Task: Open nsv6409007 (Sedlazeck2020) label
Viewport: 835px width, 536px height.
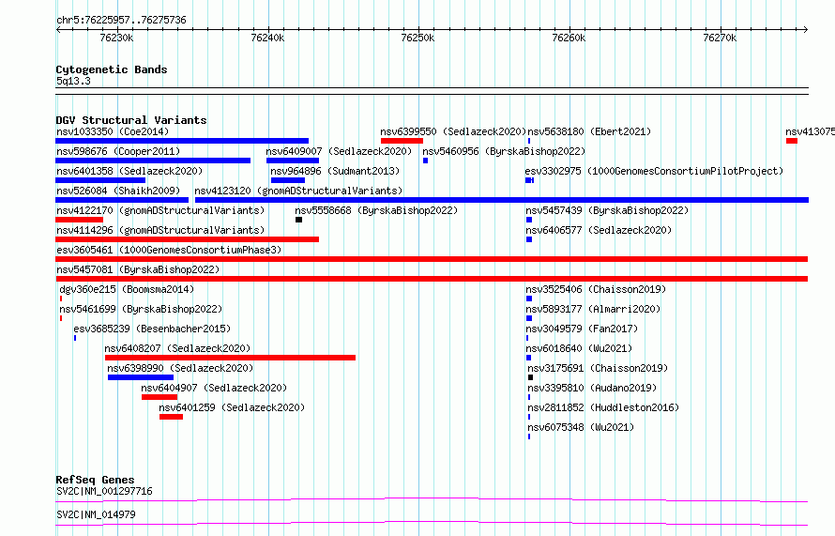Action: coord(339,151)
